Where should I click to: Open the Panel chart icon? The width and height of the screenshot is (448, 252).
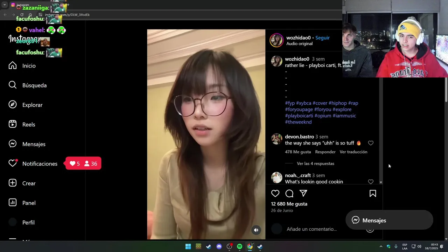13,203
